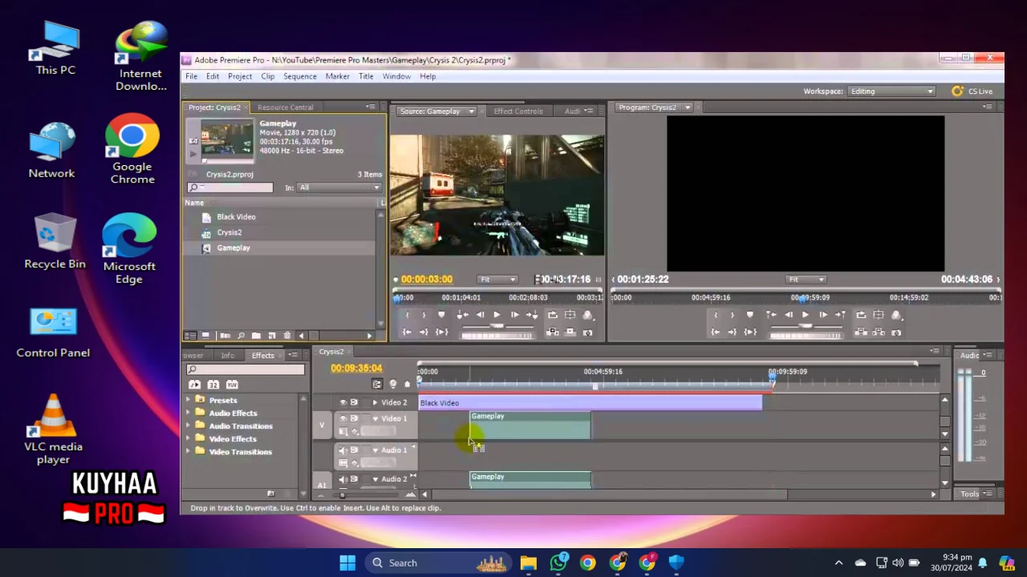
Task: Toggle Video 2 track output eye
Action: point(343,402)
